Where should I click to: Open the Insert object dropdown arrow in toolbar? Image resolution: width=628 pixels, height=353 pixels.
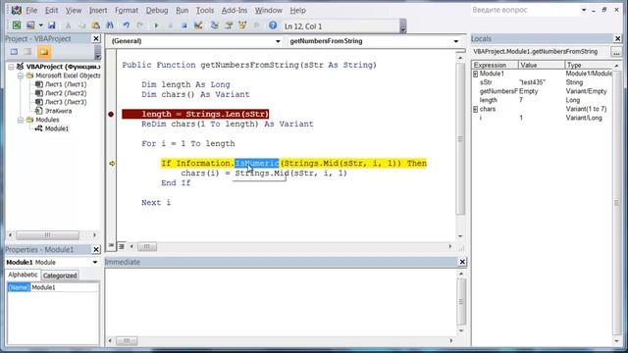(x=40, y=25)
